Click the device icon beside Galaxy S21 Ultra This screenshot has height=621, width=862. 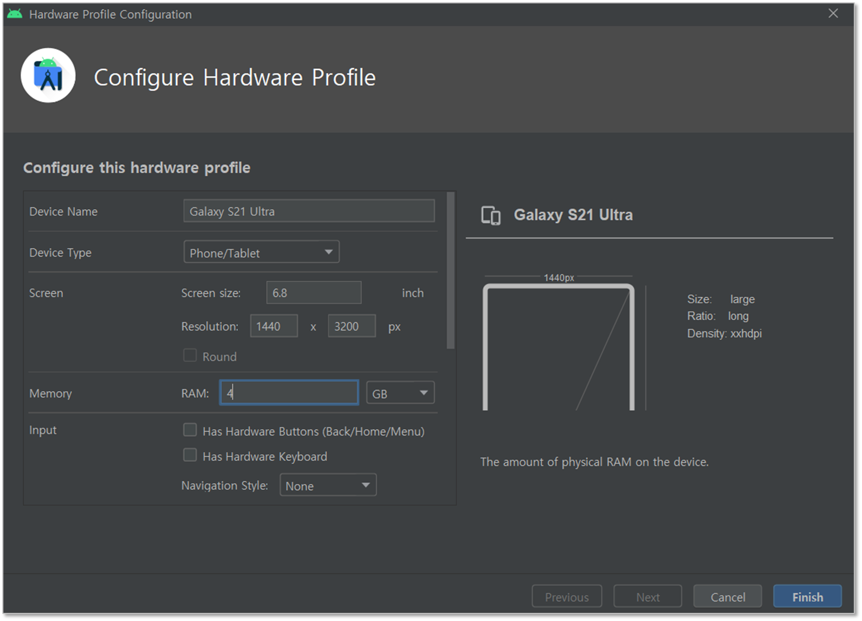point(491,216)
